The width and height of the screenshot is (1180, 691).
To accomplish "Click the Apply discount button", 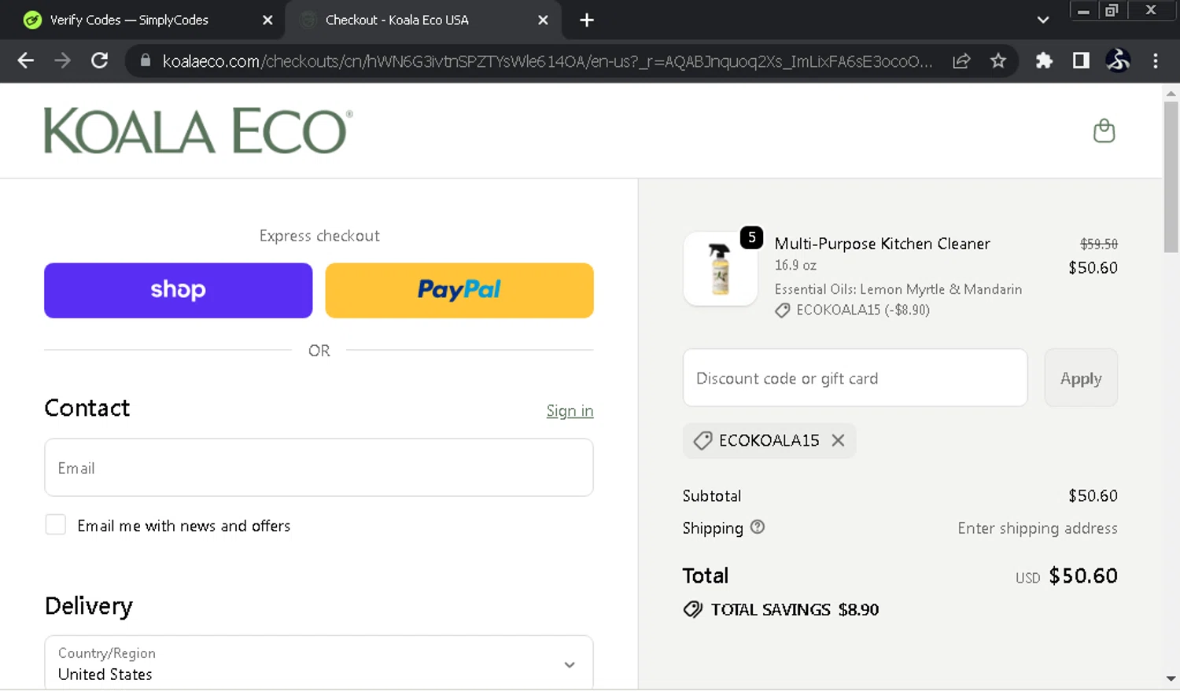I will 1081,378.
